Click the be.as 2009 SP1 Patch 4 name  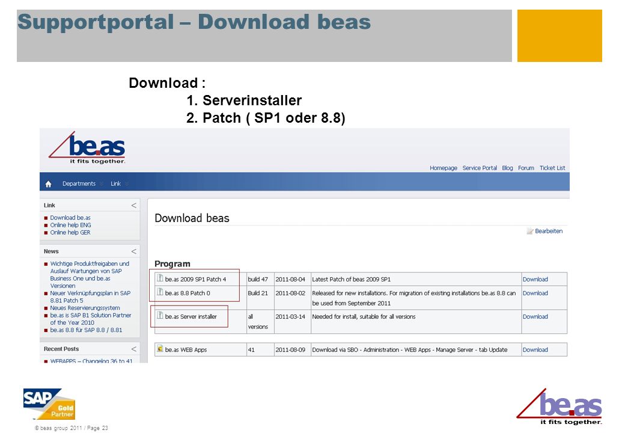click(195, 280)
